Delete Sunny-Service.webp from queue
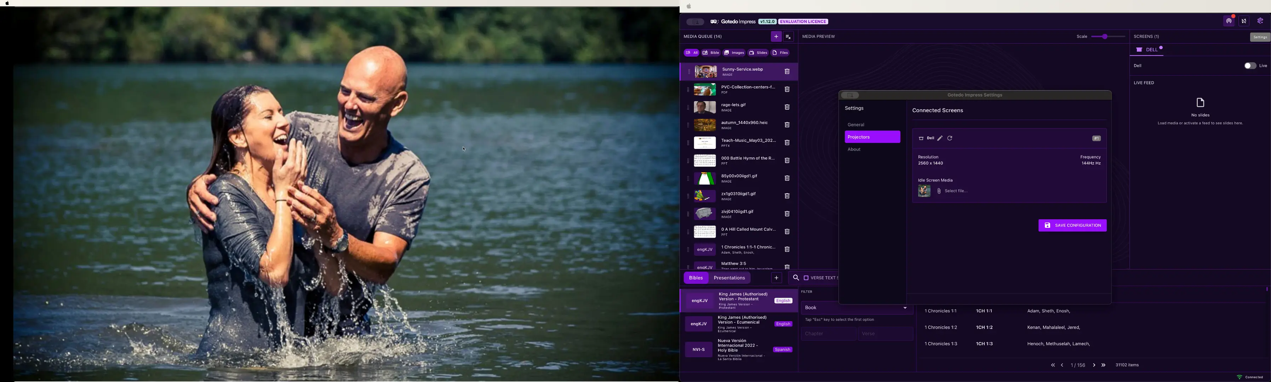1271x382 pixels. coord(788,72)
